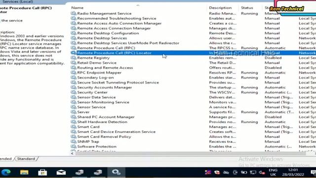Click the 'Supports fil...' description of Server
The height and width of the screenshot is (178, 316).
(222, 112)
